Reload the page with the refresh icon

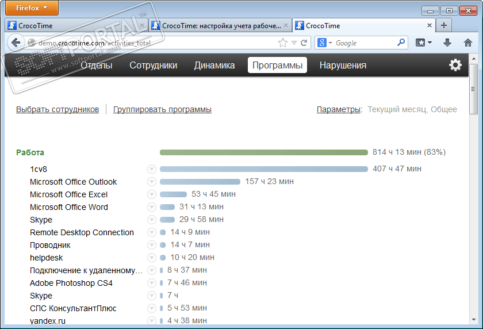tap(304, 43)
